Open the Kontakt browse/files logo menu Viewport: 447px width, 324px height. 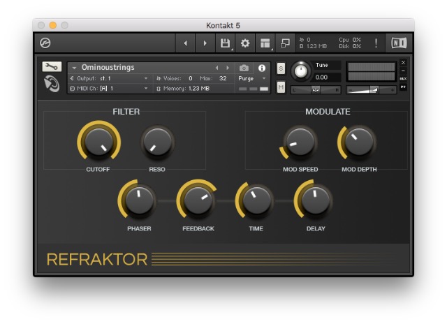pos(45,43)
